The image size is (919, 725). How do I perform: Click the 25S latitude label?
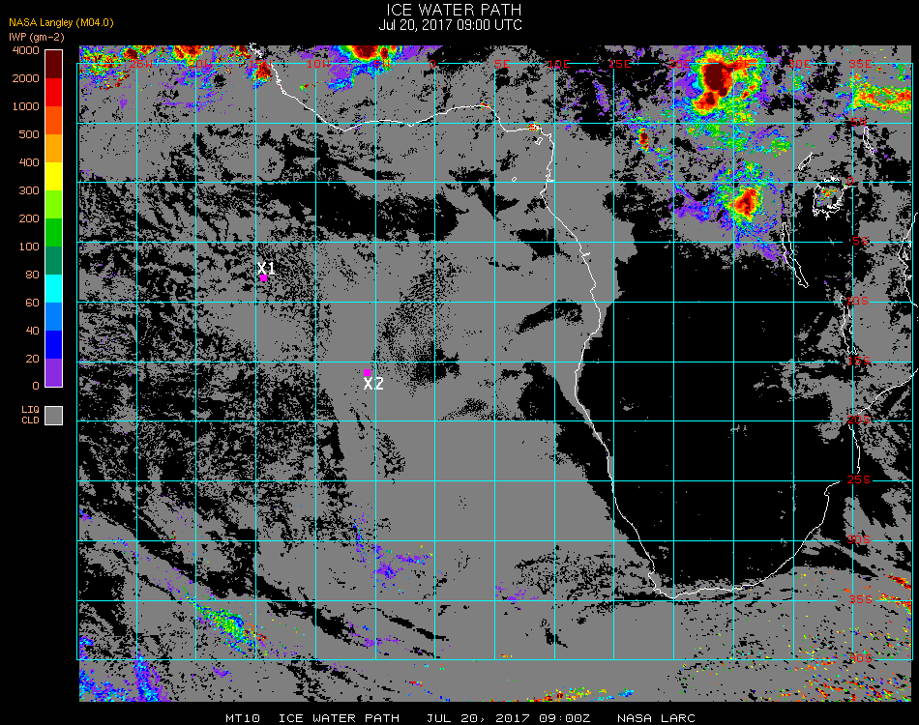pyautogui.click(x=859, y=479)
